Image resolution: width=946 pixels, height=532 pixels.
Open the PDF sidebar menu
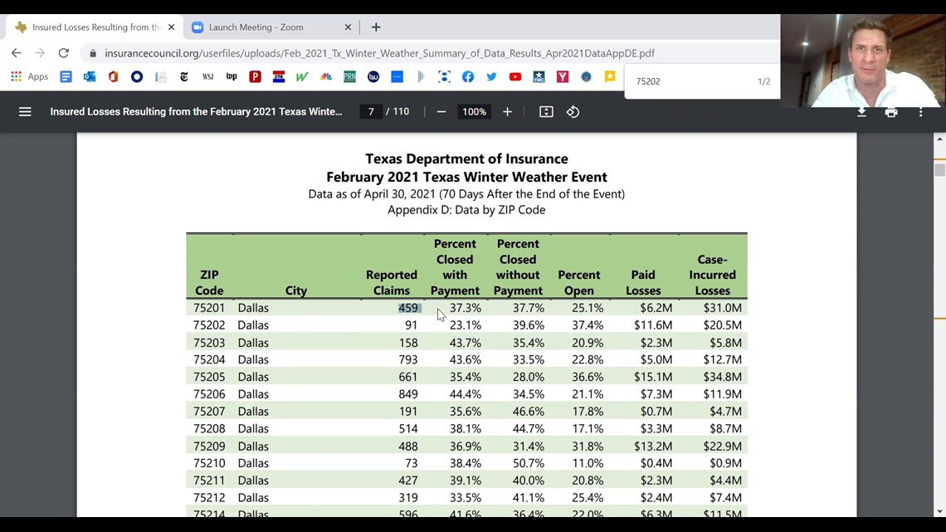pyautogui.click(x=25, y=111)
